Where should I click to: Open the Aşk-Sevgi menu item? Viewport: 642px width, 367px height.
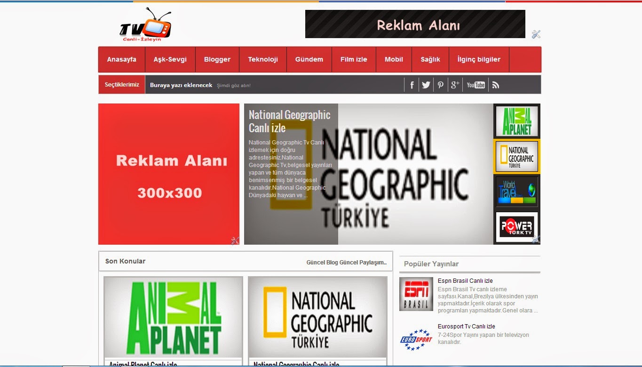tap(170, 59)
